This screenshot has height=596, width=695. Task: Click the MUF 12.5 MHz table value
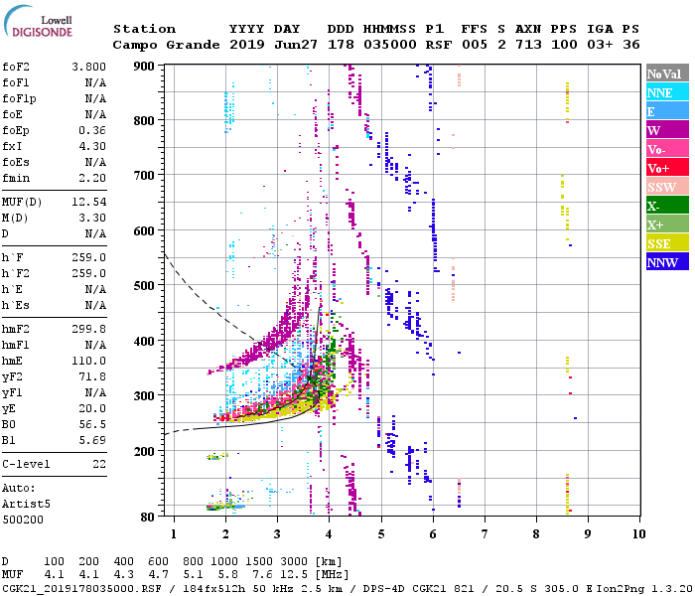[x=294, y=575]
